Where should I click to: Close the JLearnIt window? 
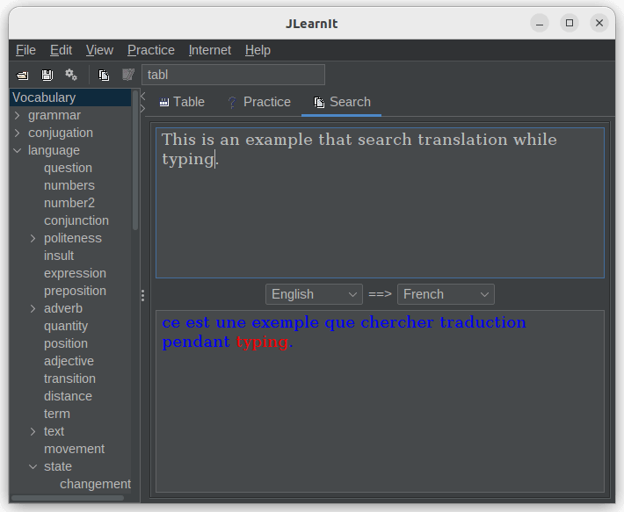coord(599,23)
